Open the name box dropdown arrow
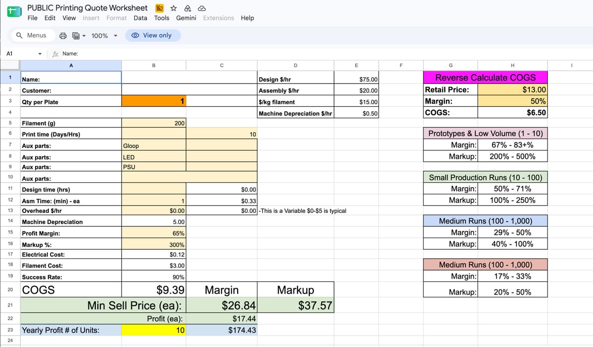The image size is (593, 347). (40, 54)
